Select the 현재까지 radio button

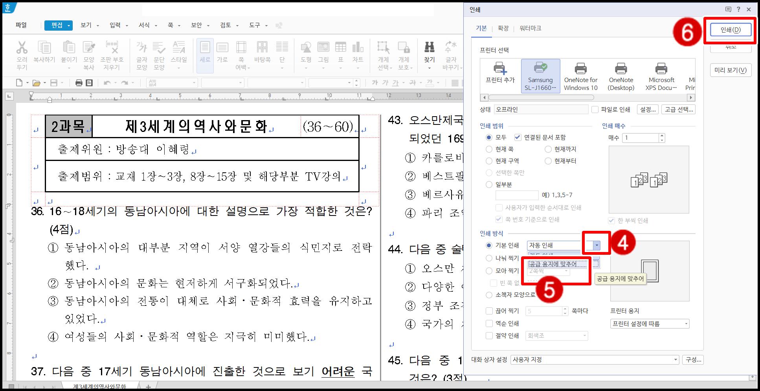pos(548,149)
